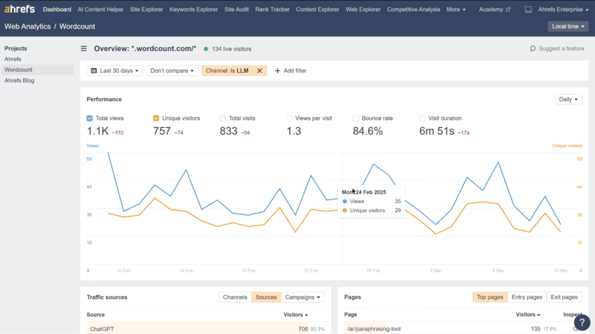
Task: Click the calendar icon in date range
Action: [94, 71]
